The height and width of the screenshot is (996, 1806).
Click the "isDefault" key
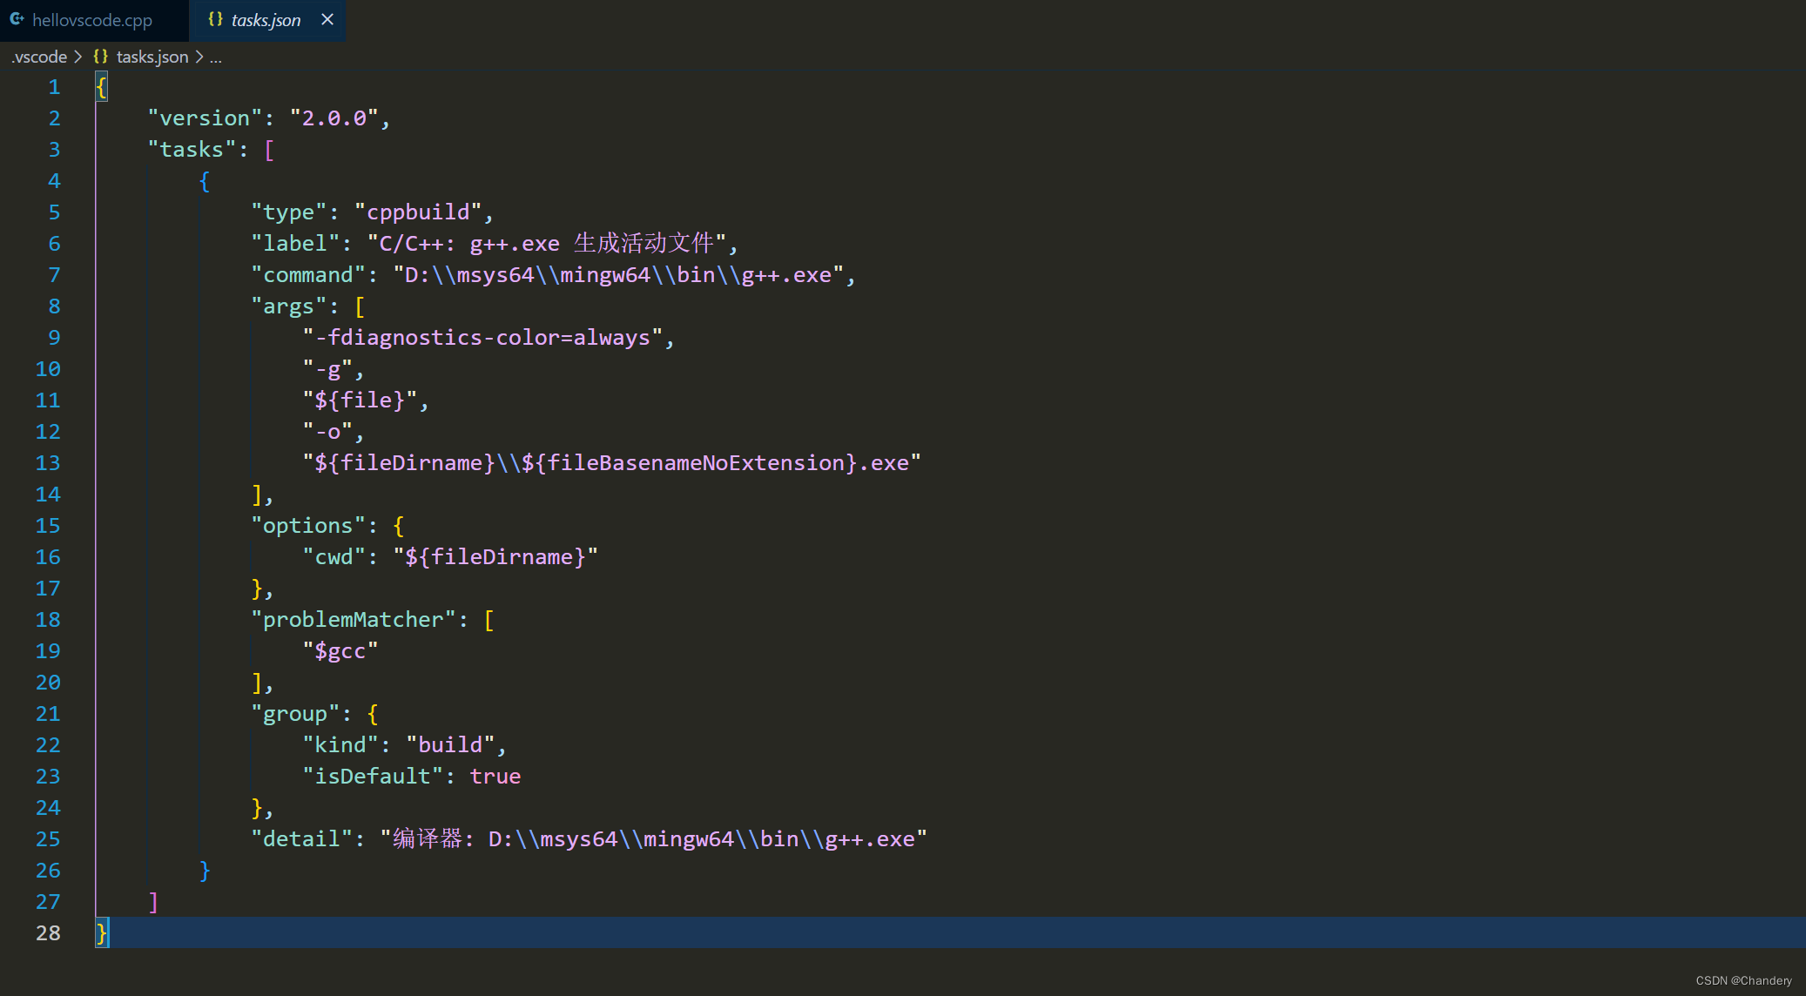pyautogui.click(x=373, y=777)
